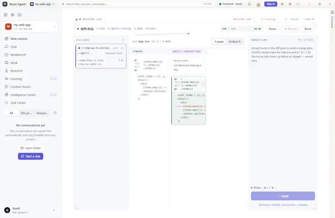Switch to Unified A diff view
The width and height of the screenshot is (335, 218).
coord(234,42)
